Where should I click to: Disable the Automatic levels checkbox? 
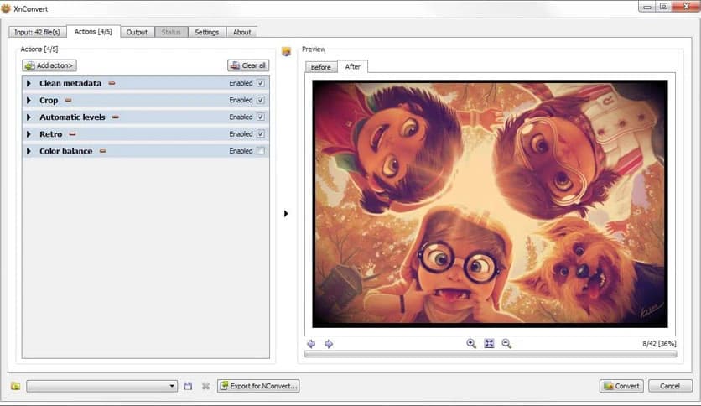(x=261, y=117)
